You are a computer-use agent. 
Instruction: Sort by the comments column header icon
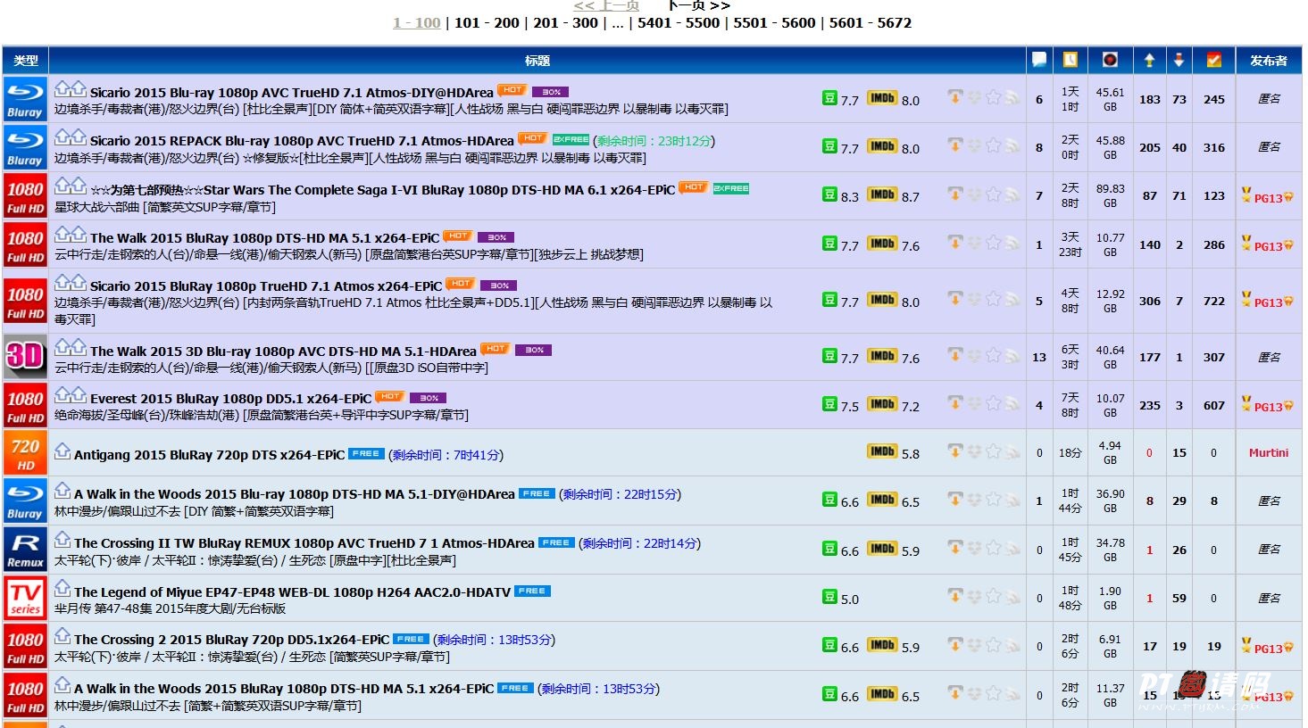[x=1039, y=60]
